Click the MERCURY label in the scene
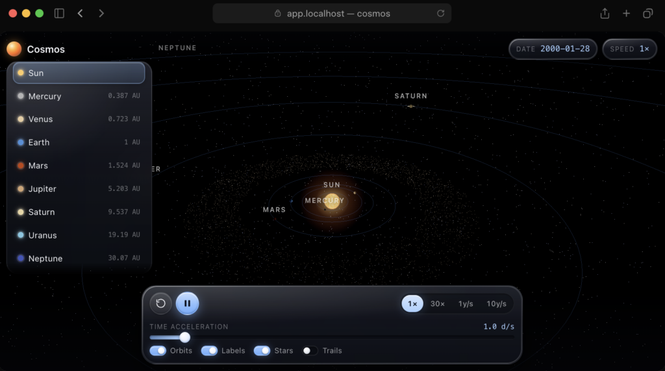Viewport: 665px width, 371px height. (325, 200)
